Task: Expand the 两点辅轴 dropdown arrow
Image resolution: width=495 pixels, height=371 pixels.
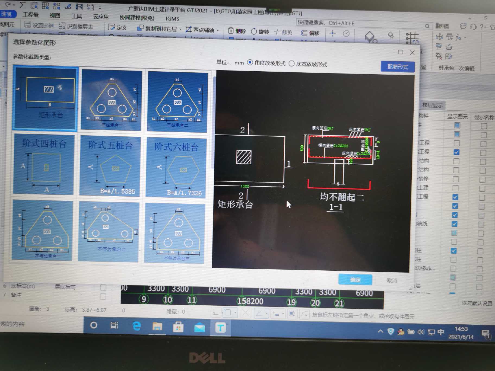Action: point(218,30)
